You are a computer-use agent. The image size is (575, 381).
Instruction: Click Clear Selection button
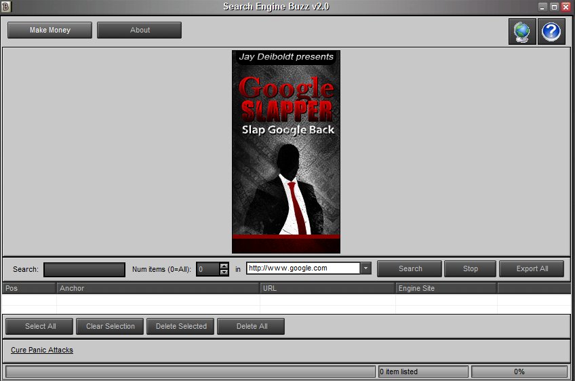tap(110, 326)
